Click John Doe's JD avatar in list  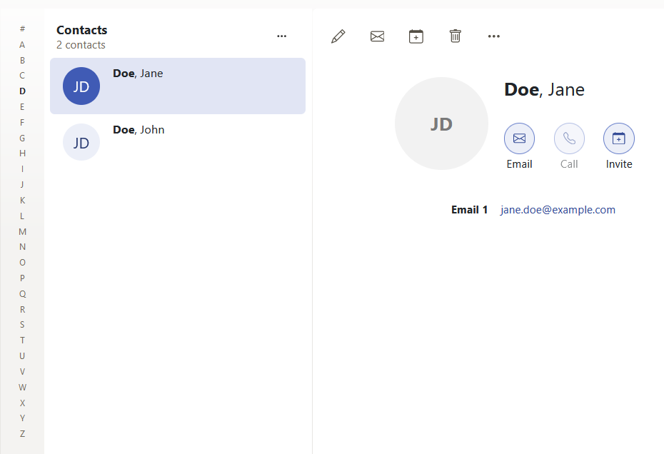tap(81, 142)
